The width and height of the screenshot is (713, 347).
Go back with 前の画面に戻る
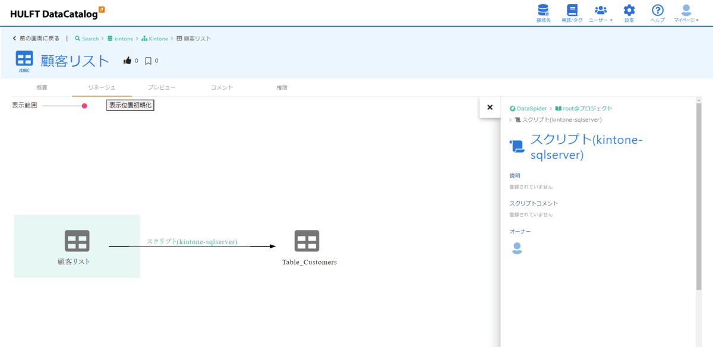pyautogui.click(x=36, y=39)
